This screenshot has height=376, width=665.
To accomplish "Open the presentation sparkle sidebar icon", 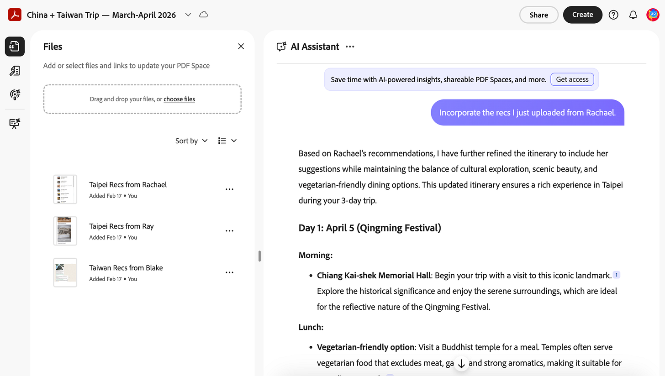I will pyautogui.click(x=15, y=123).
